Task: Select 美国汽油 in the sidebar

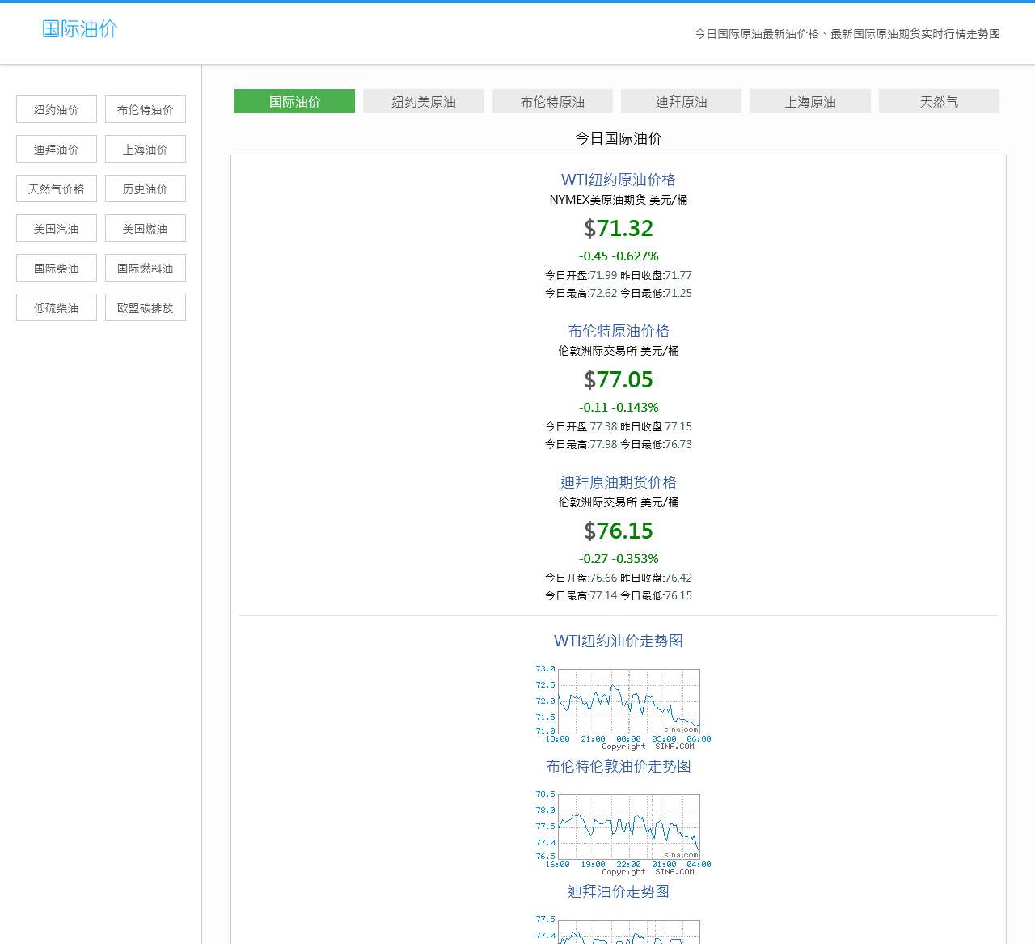Action: 57,229
